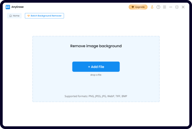Image resolution: width=192 pixels, height=129 pixels.
Task: Click the Supported formats text line
Action: [x=96, y=96]
